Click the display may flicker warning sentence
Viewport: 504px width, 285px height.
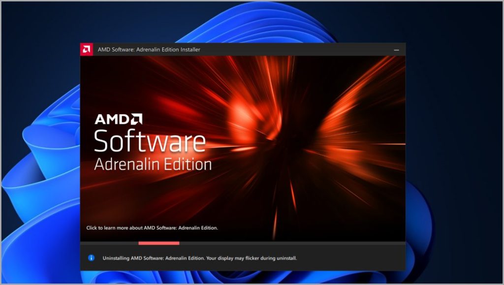252,258
